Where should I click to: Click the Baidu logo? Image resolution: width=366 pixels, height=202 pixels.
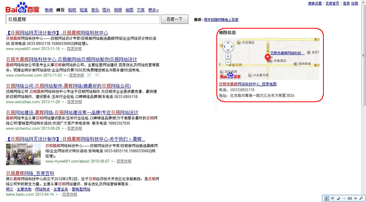[x=22, y=8]
